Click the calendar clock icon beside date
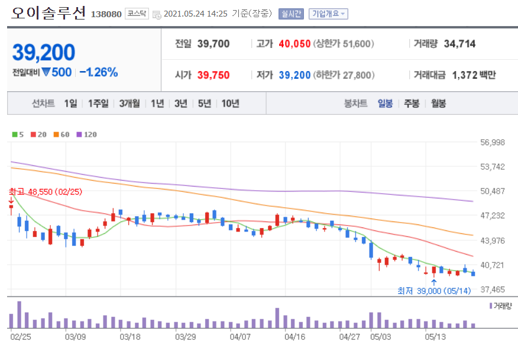This screenshot has height=347, width=518. point(157,15)
